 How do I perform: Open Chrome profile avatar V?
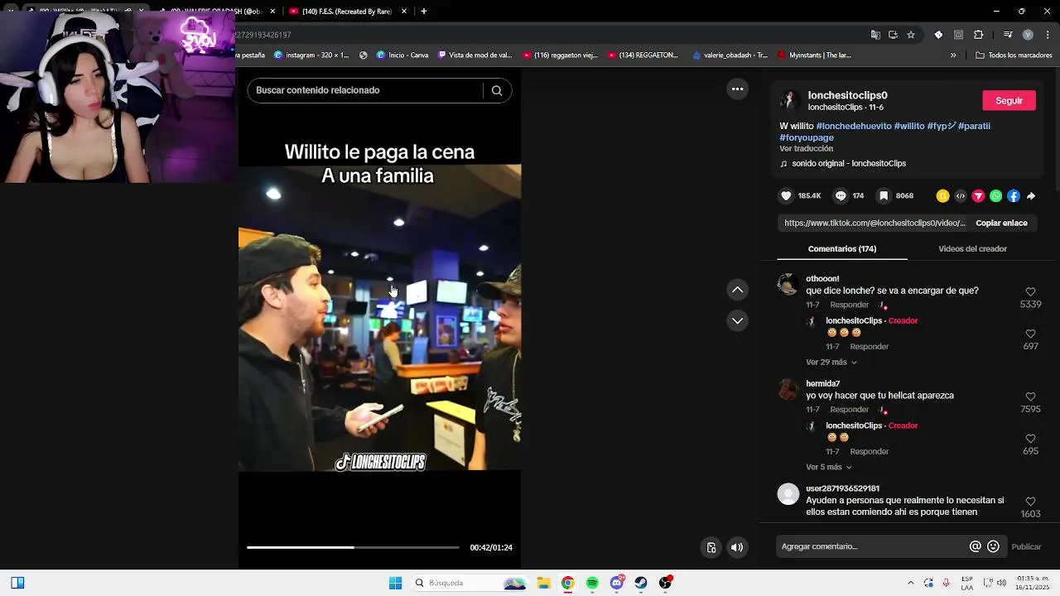click(x=1028, y=35)
